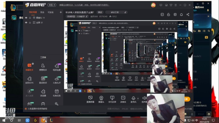
Task: Open the 斗鱼Buff tool
Action: [x=57, y=80]
